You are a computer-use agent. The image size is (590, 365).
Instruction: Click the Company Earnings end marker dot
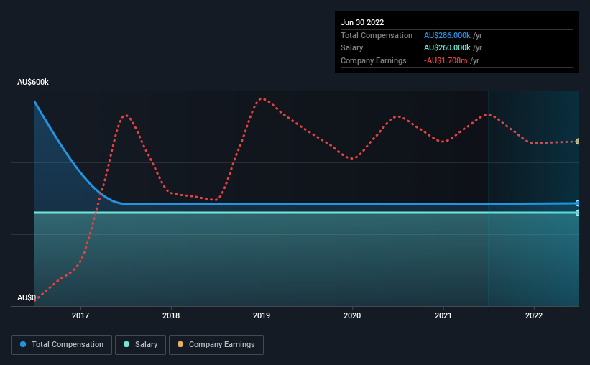[577, 142]
